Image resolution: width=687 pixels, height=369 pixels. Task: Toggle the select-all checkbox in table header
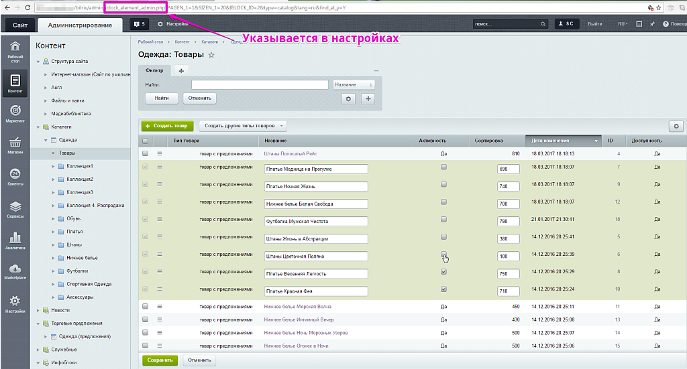145,141
